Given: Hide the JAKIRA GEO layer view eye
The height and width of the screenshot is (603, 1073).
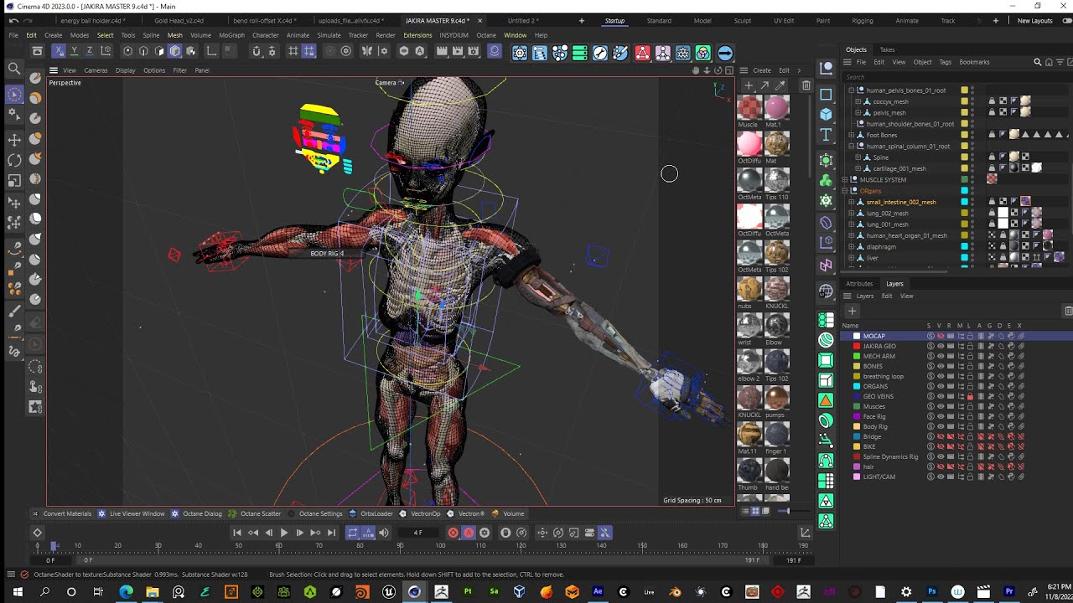Looking at the screenshot, I should pyautogui.click(x=940, y=346).
